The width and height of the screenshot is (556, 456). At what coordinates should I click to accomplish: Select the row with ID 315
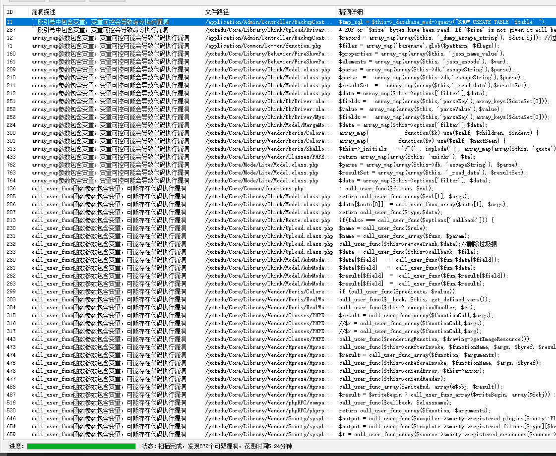point(281,315)
